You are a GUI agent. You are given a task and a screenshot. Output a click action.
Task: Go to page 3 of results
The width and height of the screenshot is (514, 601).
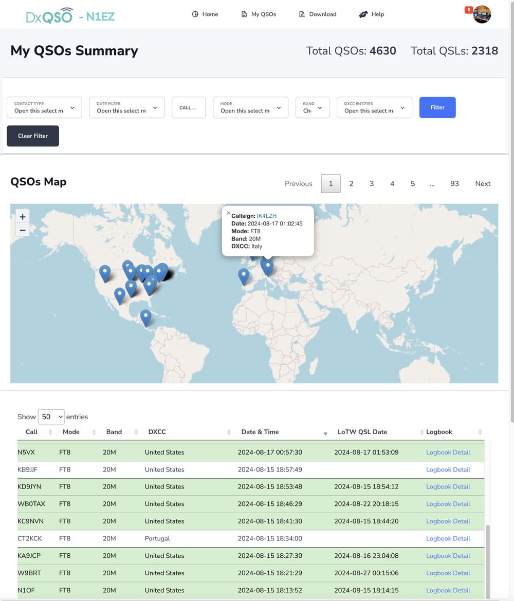pos(372,183)
